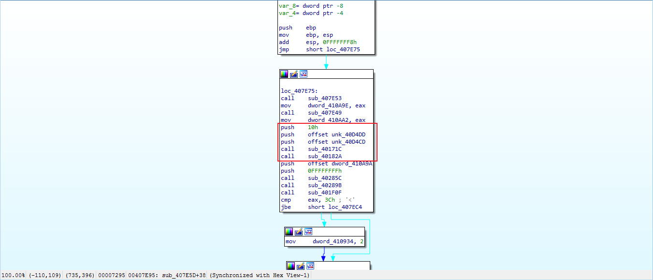Select the push 10h instruction
The image size is (653, 280).
click(299, 127)
